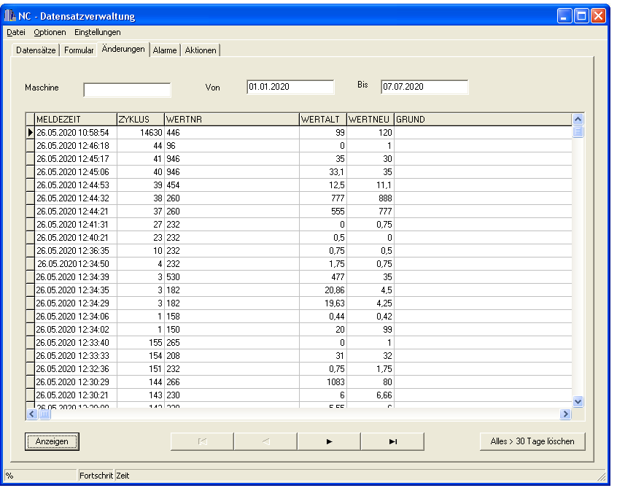Click Alles > 30 Tage löschen button

[x=532, y=441]
